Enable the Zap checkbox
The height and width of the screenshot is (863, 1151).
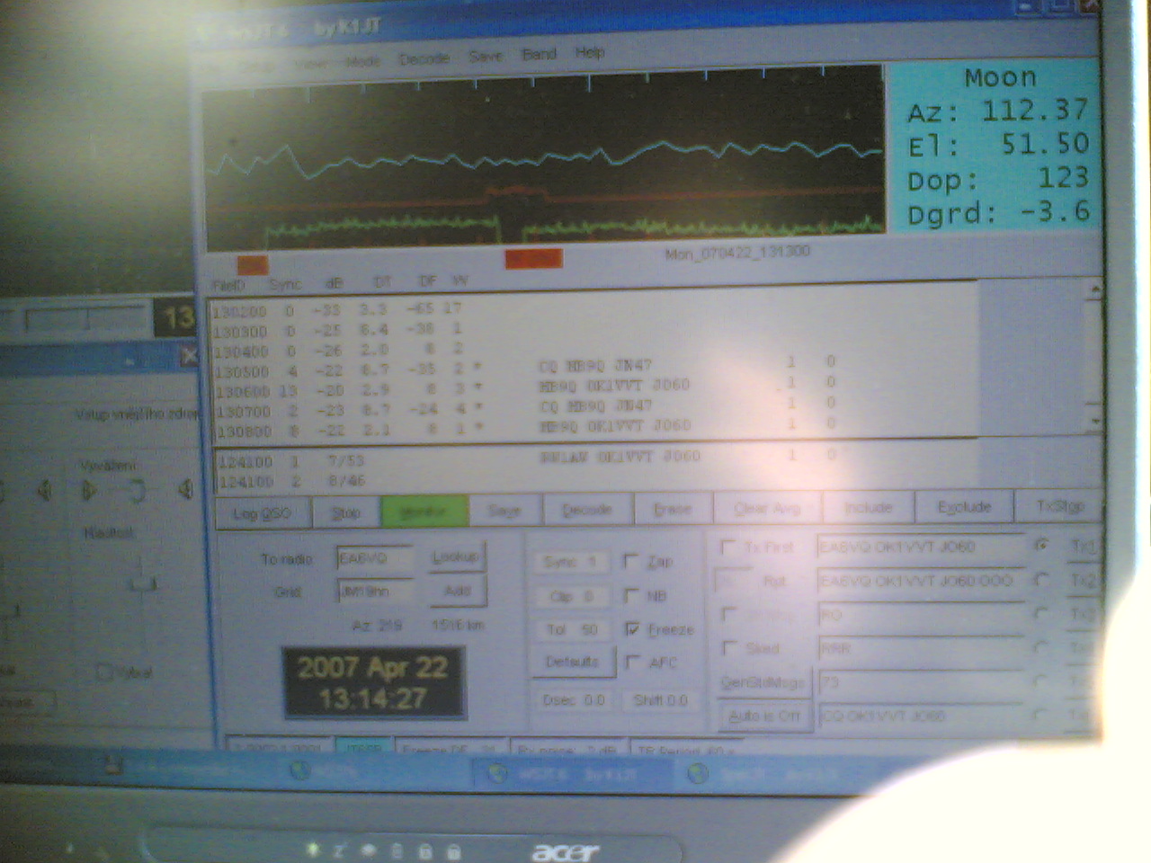point(632,561)
